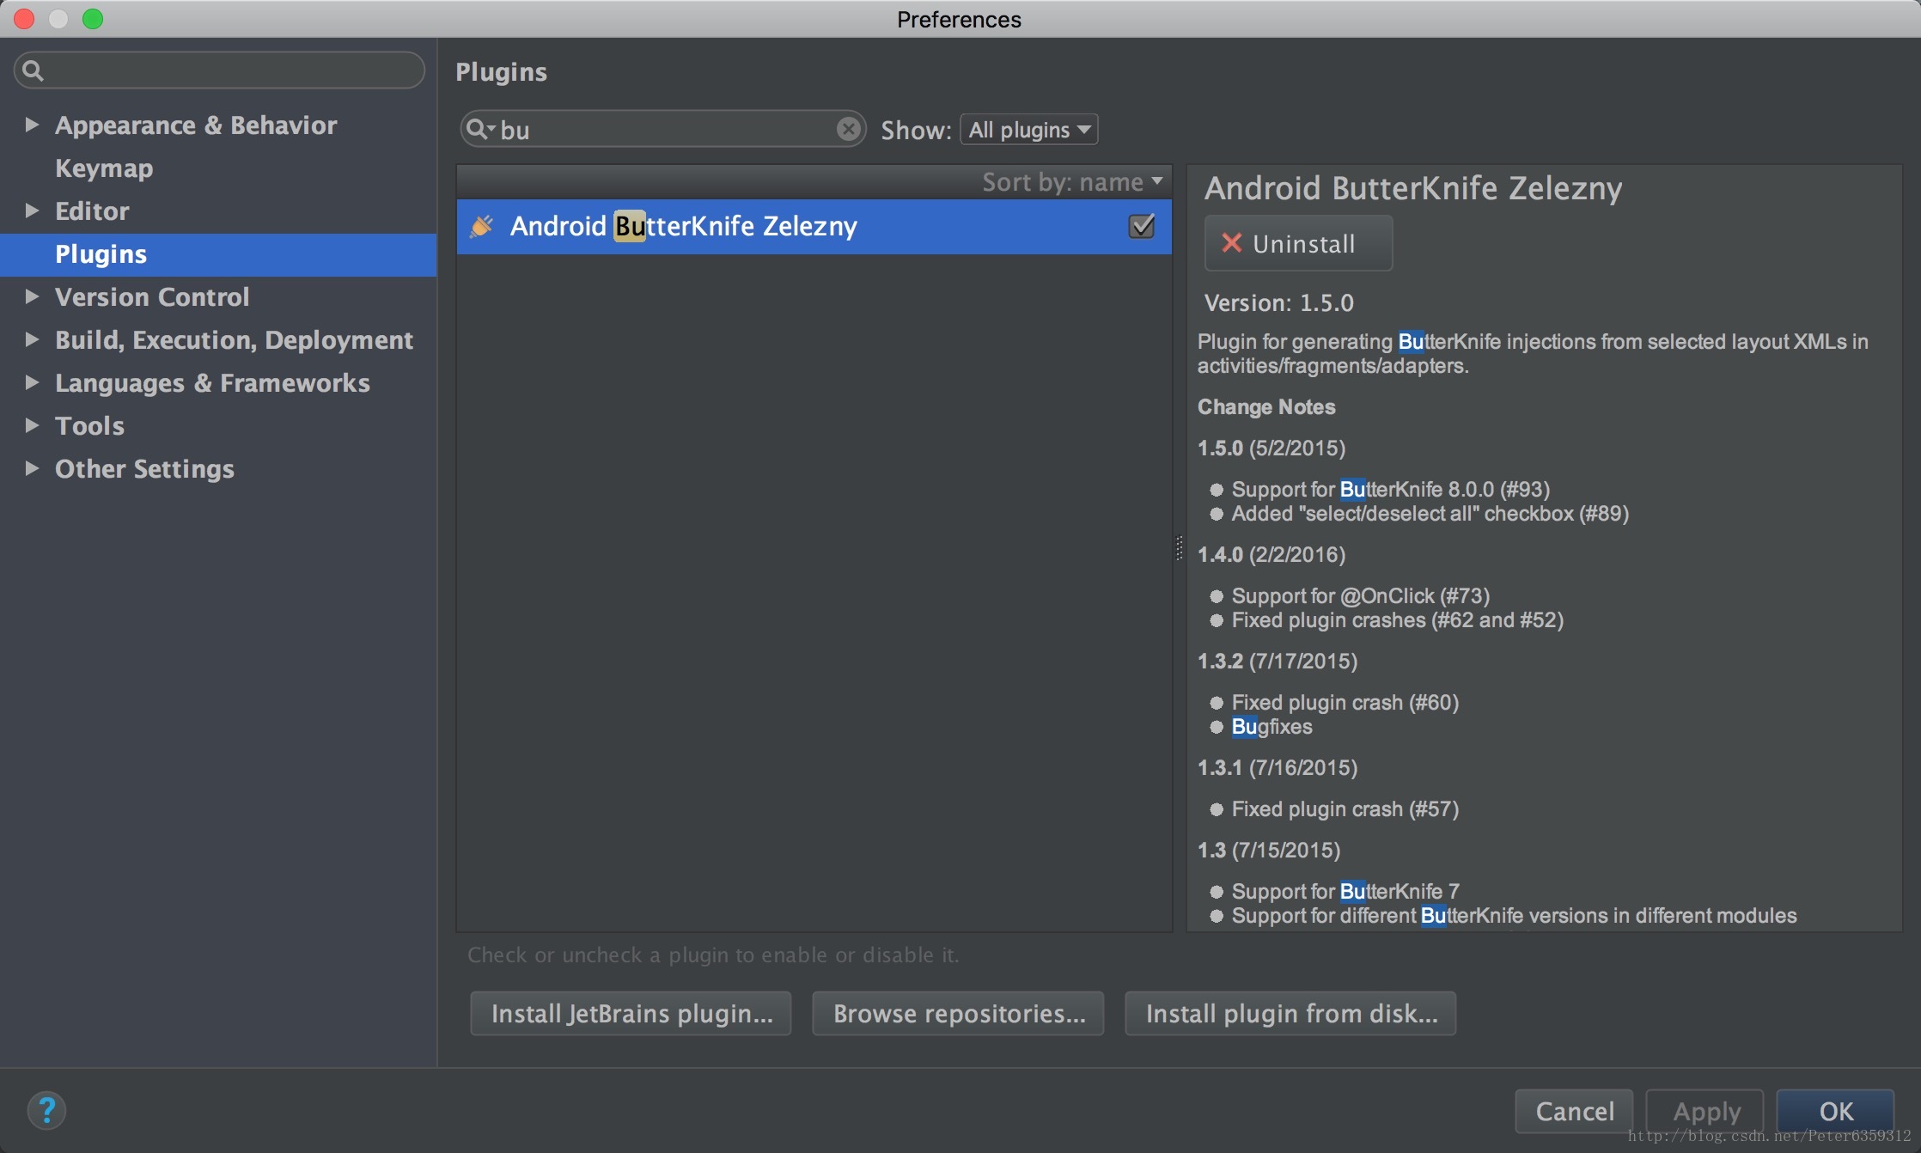
Task: Click the Uninstall plugin button
Action: pyautogui.click(x=1298, y=243)
